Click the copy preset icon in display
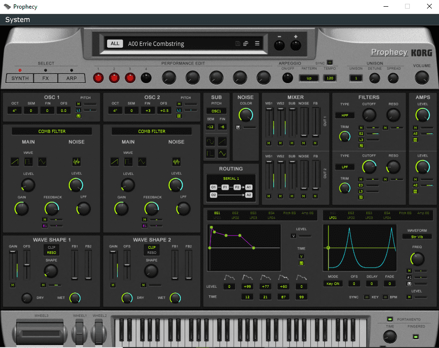 tap(246, 43)
